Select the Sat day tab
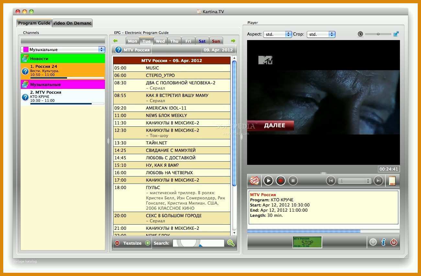 click(x=202, y=41)
